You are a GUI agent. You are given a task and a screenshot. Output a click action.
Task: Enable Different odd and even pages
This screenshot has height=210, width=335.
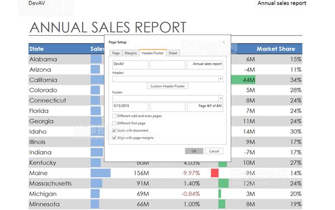[114, 116]
